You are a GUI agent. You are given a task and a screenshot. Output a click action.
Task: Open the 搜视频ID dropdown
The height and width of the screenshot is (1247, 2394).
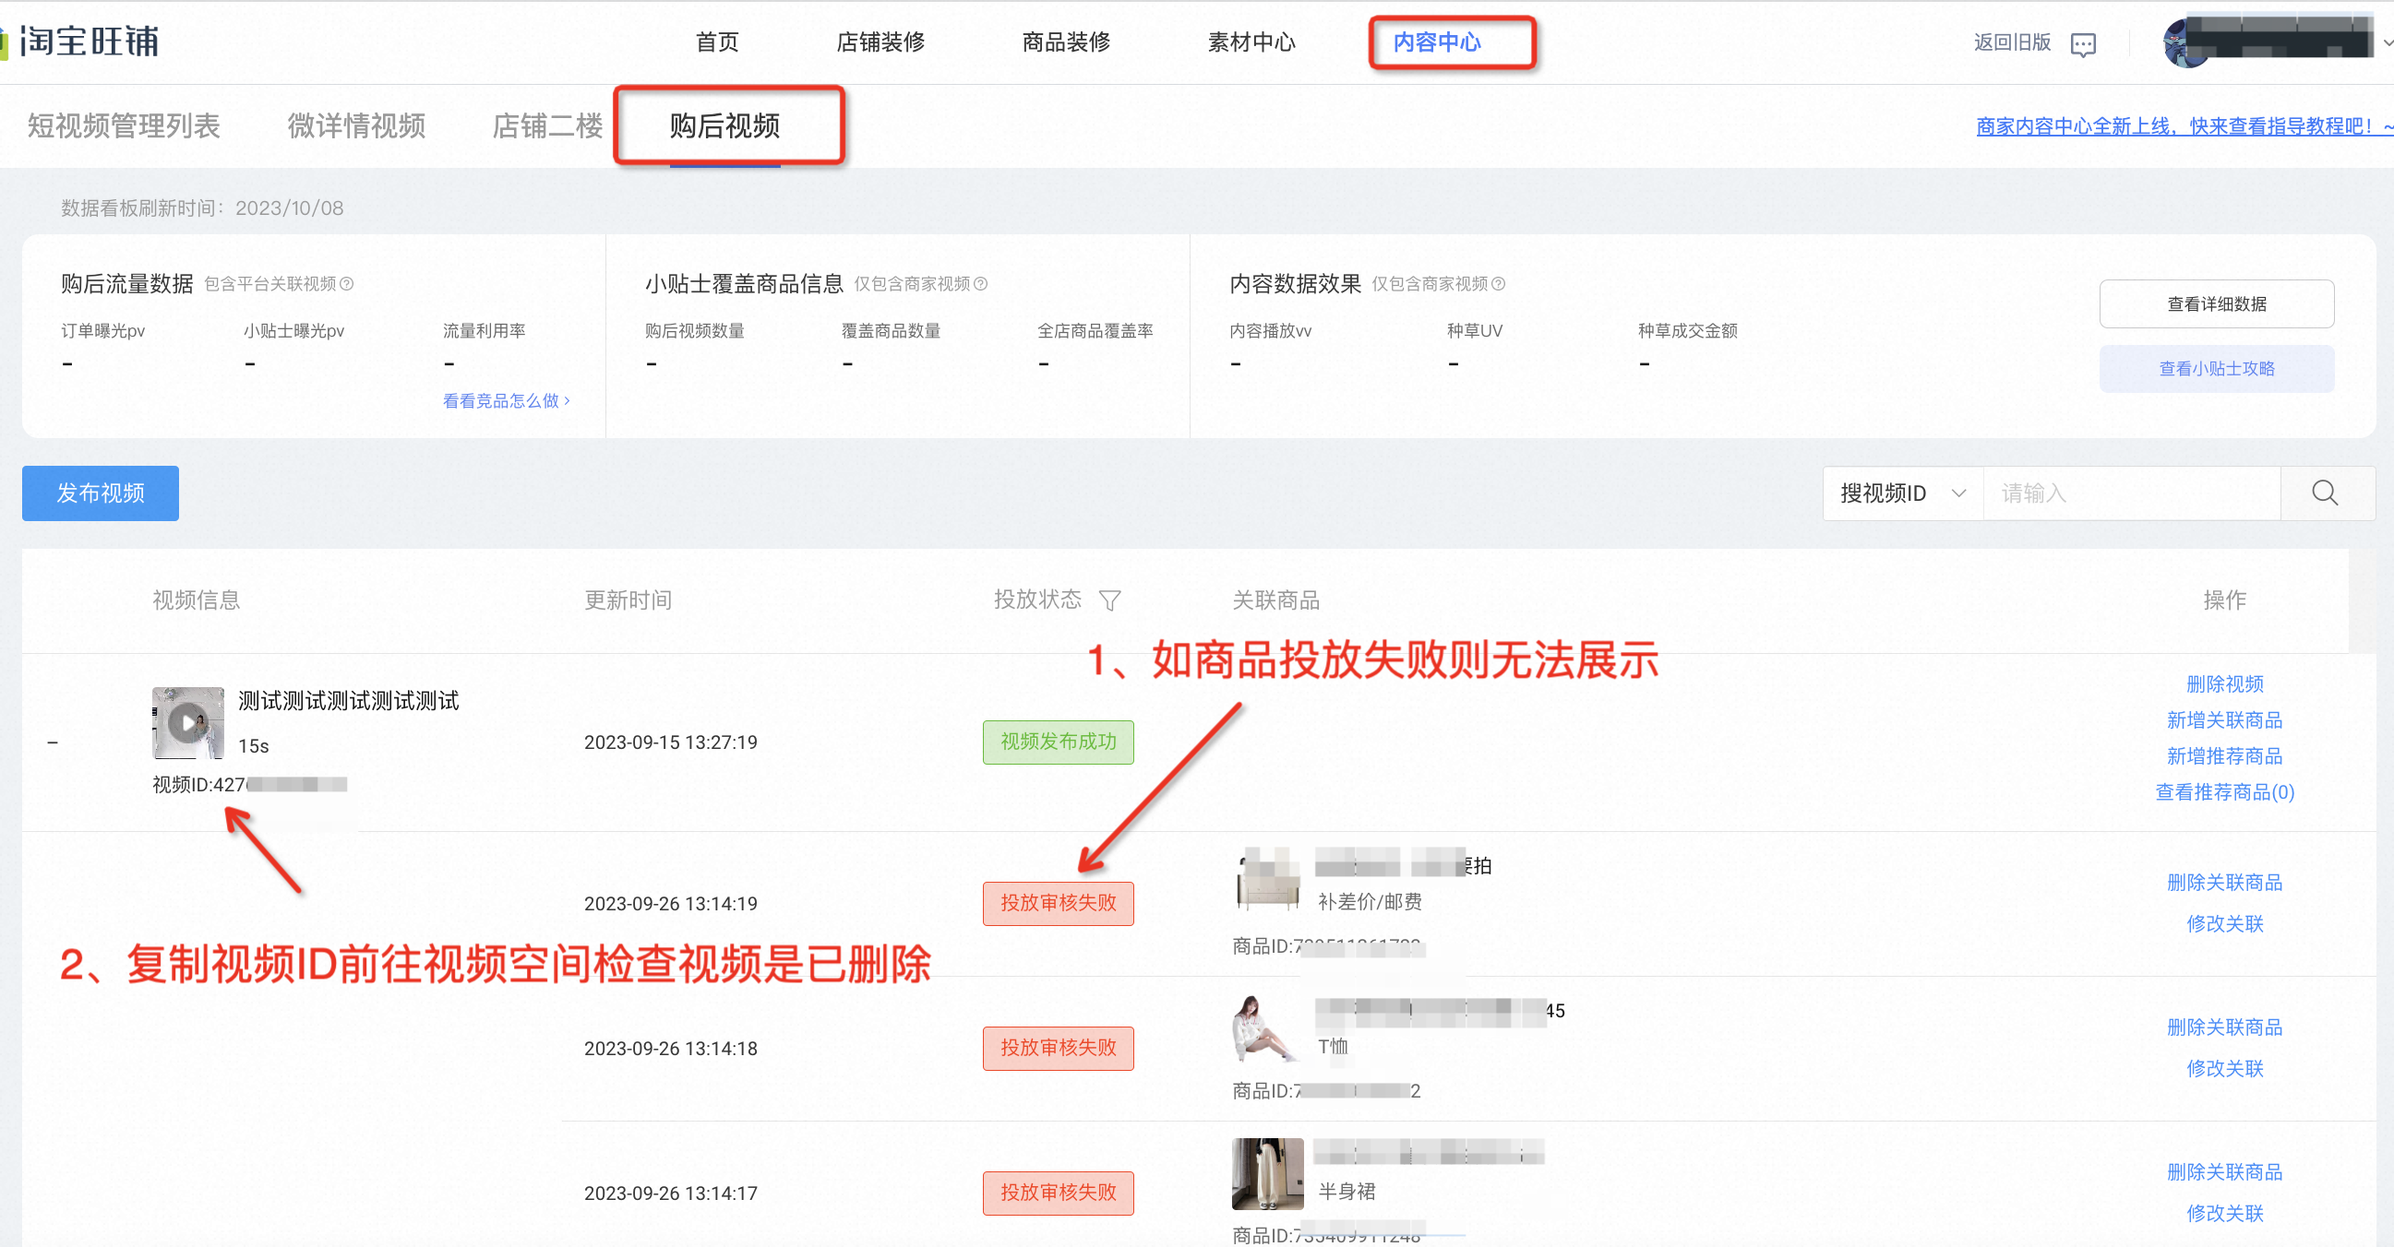coord(1902,493)
